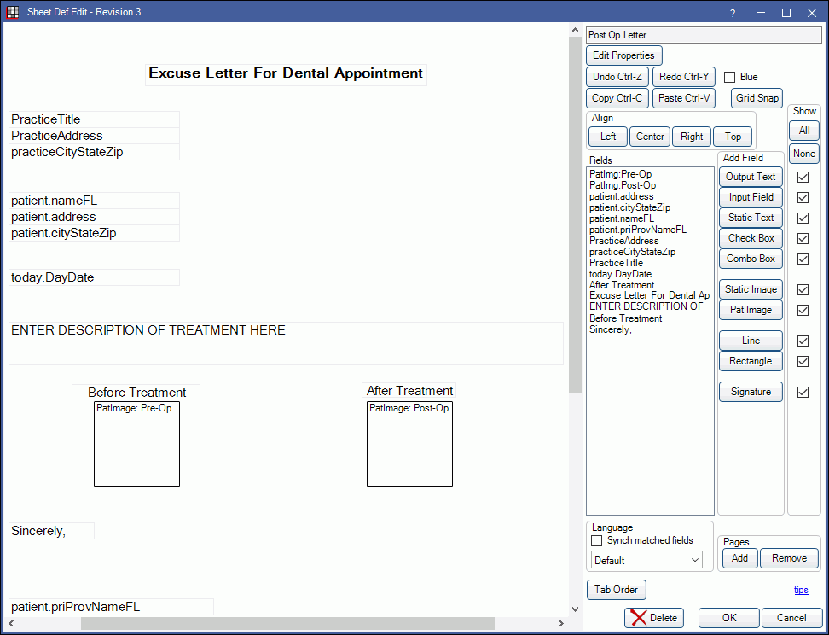The height and width of the screenshot is (635, 829).
Task: Toggle Synch matched fields checkbox
Action: click(x=597, y=541)
